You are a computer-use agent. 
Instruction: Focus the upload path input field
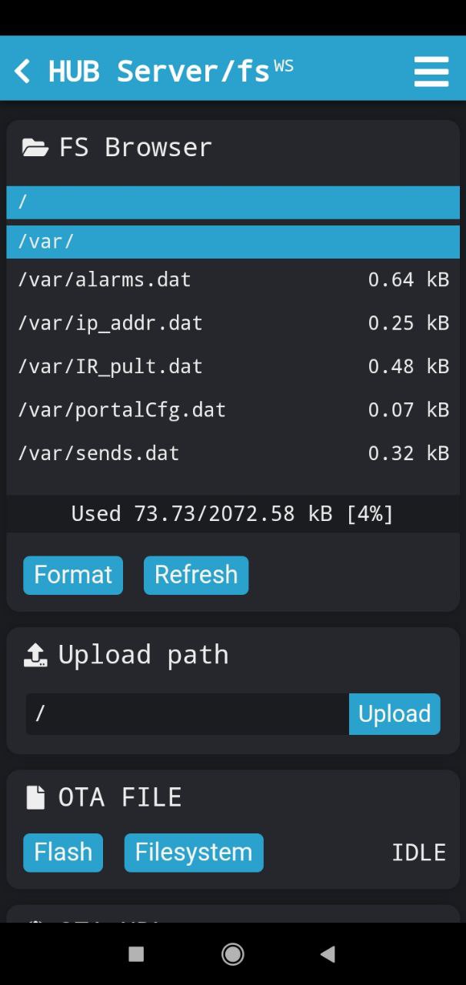click(187, 714)
